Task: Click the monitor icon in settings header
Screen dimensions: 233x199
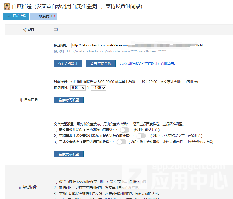Action: pos(56,30)
